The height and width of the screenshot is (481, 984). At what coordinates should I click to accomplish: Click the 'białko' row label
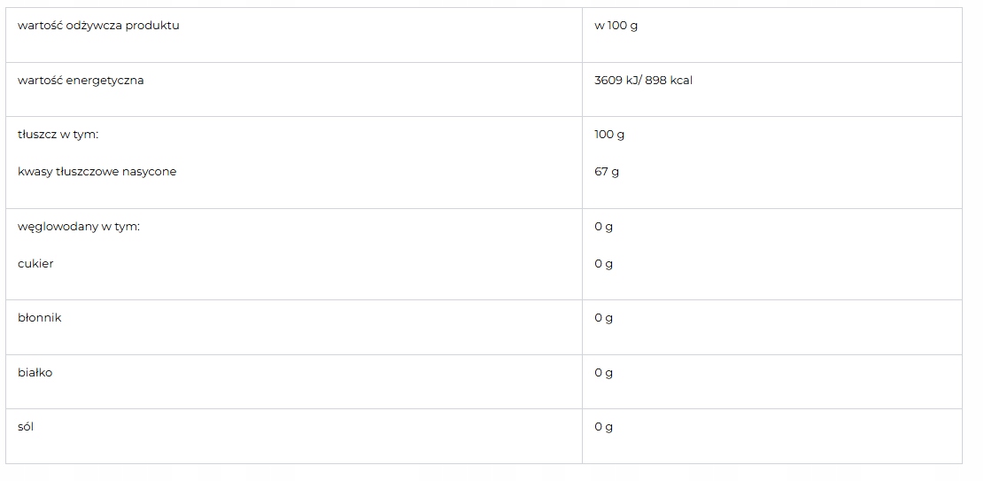click(x=35, y=373)
